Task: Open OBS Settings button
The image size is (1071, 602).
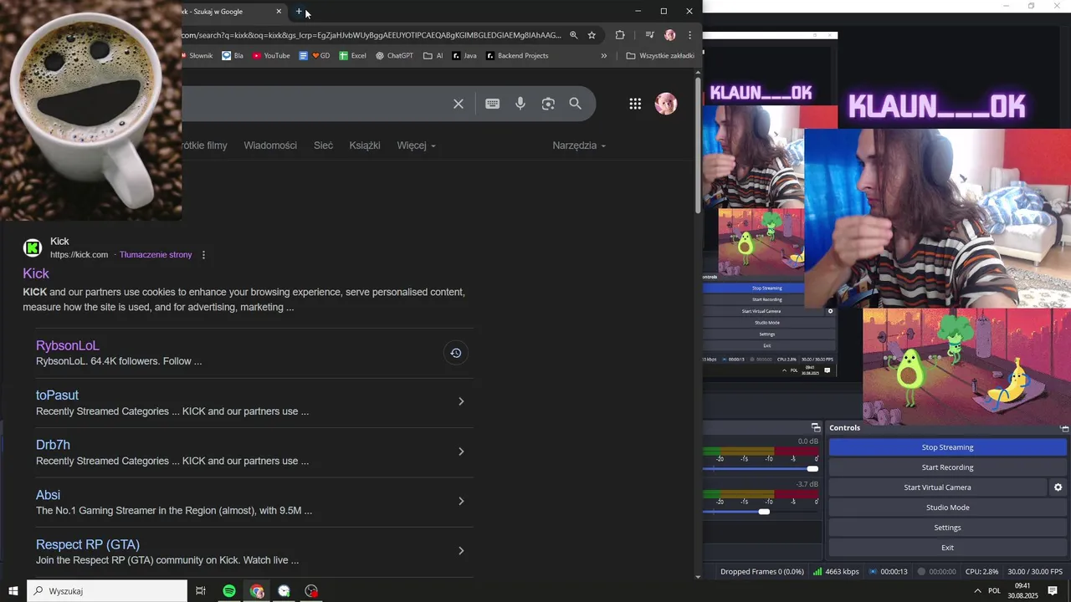Action: point(947,528)
